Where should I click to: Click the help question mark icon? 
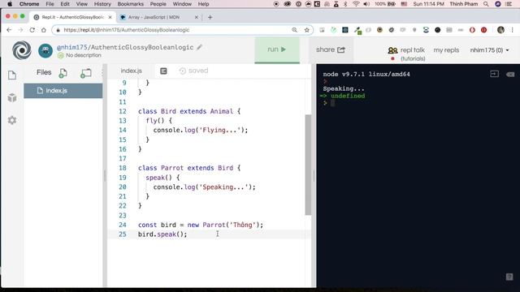click(x=509, y=277)
